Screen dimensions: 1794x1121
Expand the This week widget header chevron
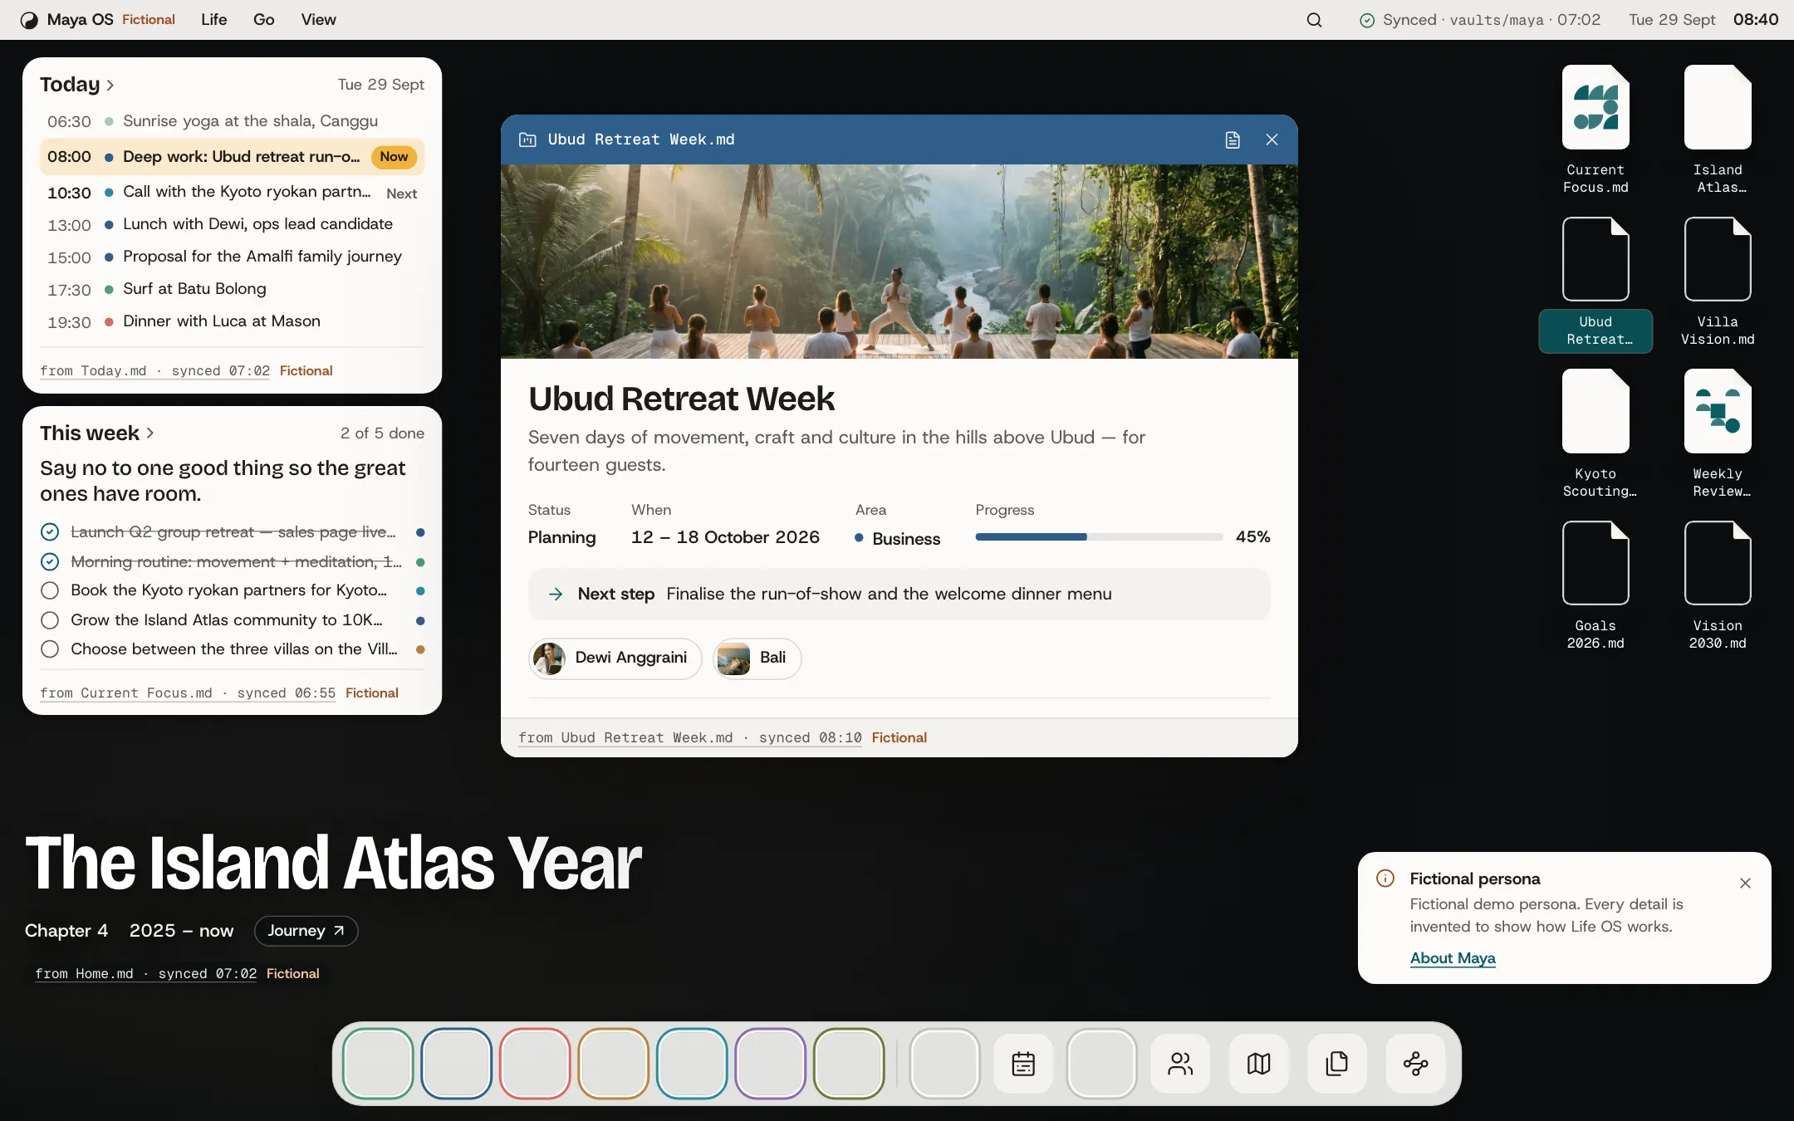[x=150, y=433]
